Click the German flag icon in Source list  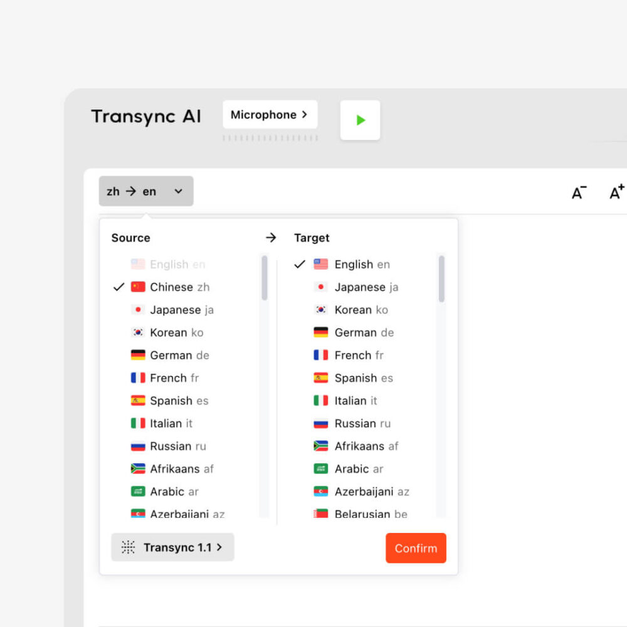(x=136, y=356)
